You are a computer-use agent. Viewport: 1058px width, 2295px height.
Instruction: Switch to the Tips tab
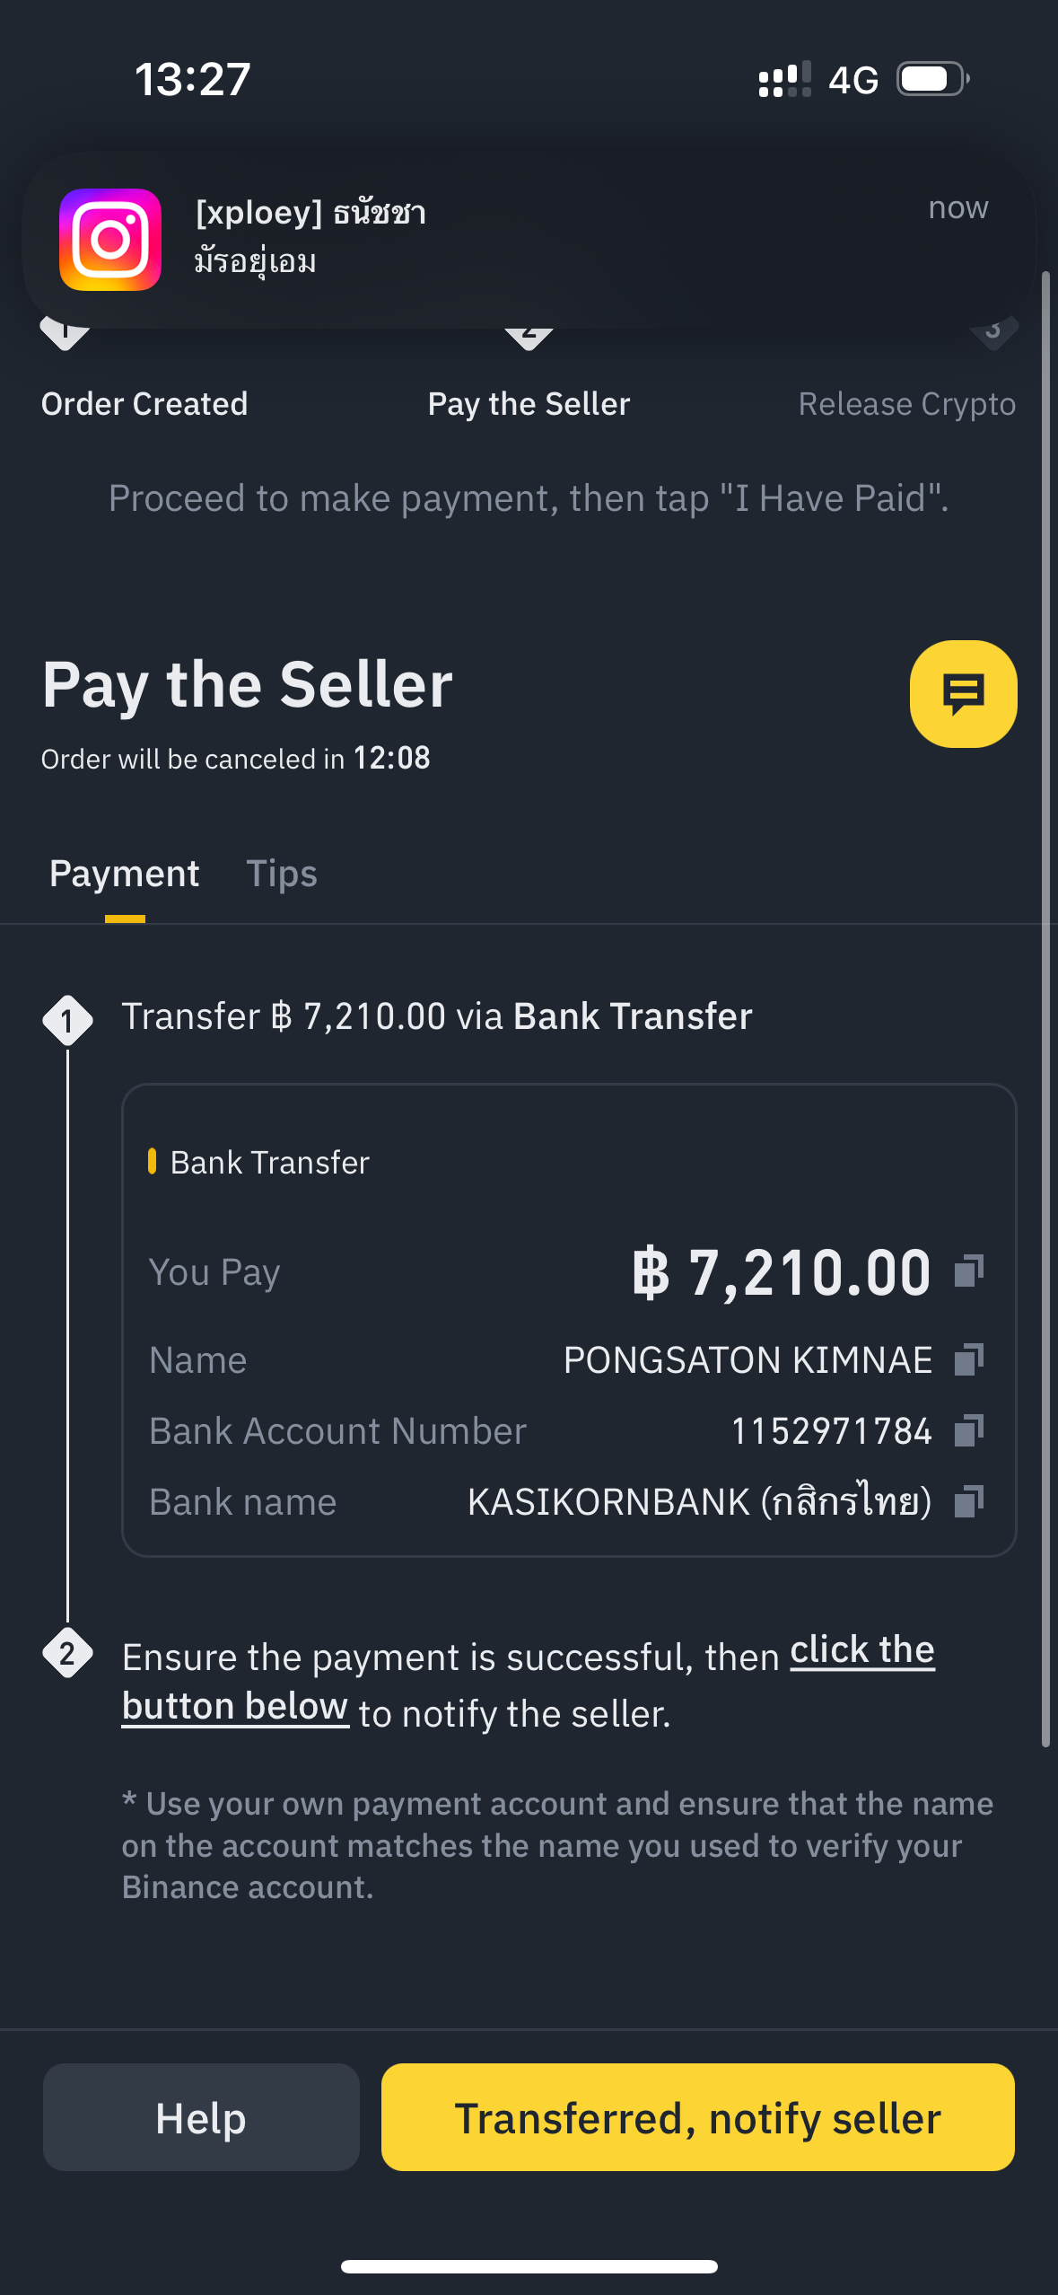(x=282, y=874)
